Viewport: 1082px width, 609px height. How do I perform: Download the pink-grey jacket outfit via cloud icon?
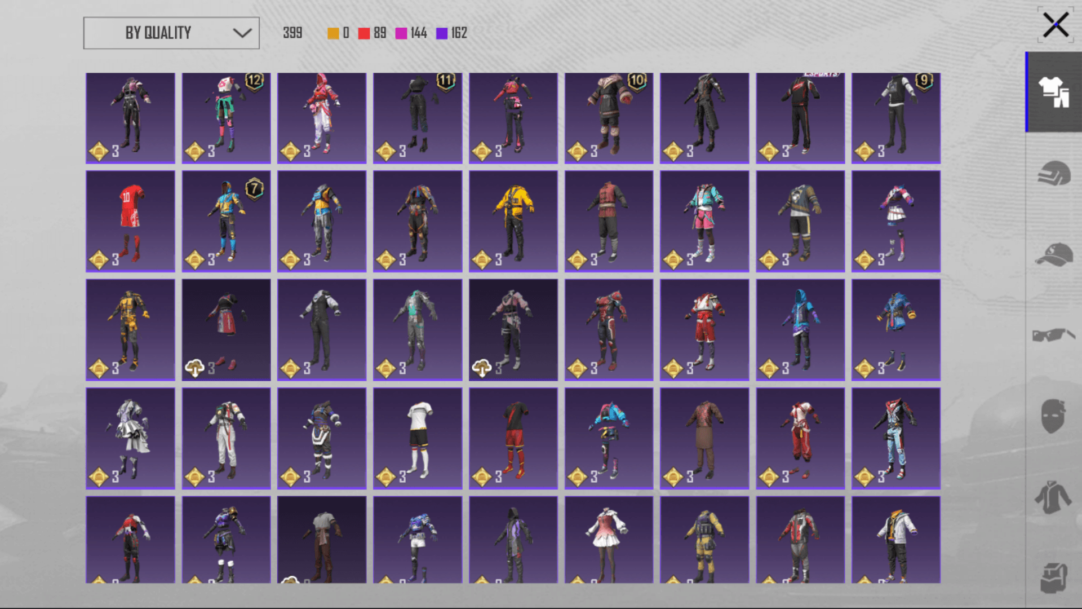tap(482, 368)
